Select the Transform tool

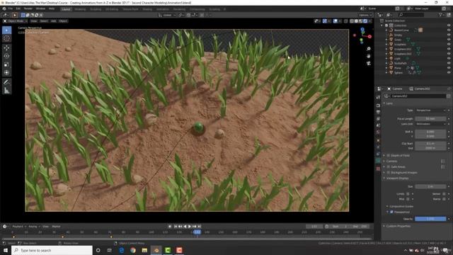tap(6, 72)
